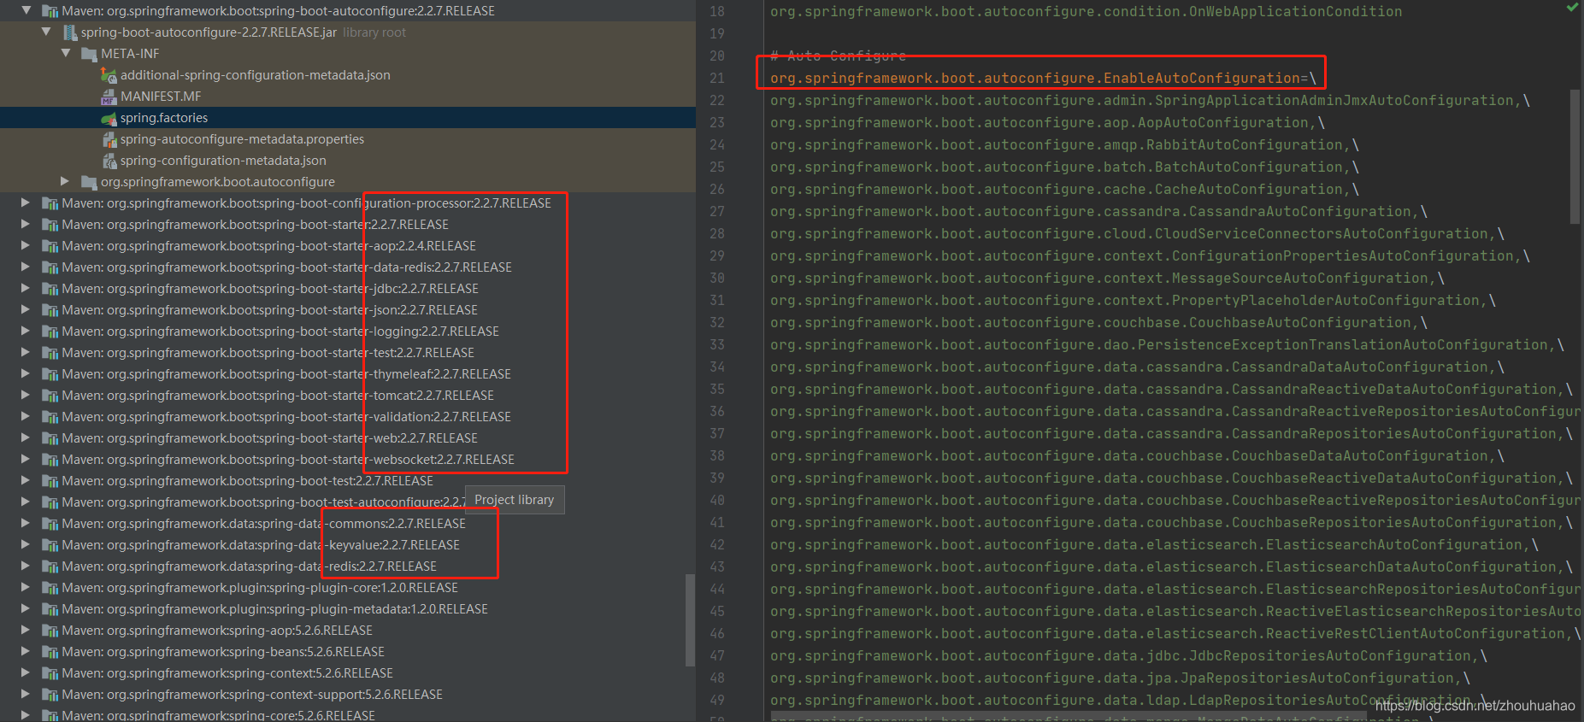
Task: Click RabbitAutoConfiguration text on line 24
Action: [x=1244, y=144]
